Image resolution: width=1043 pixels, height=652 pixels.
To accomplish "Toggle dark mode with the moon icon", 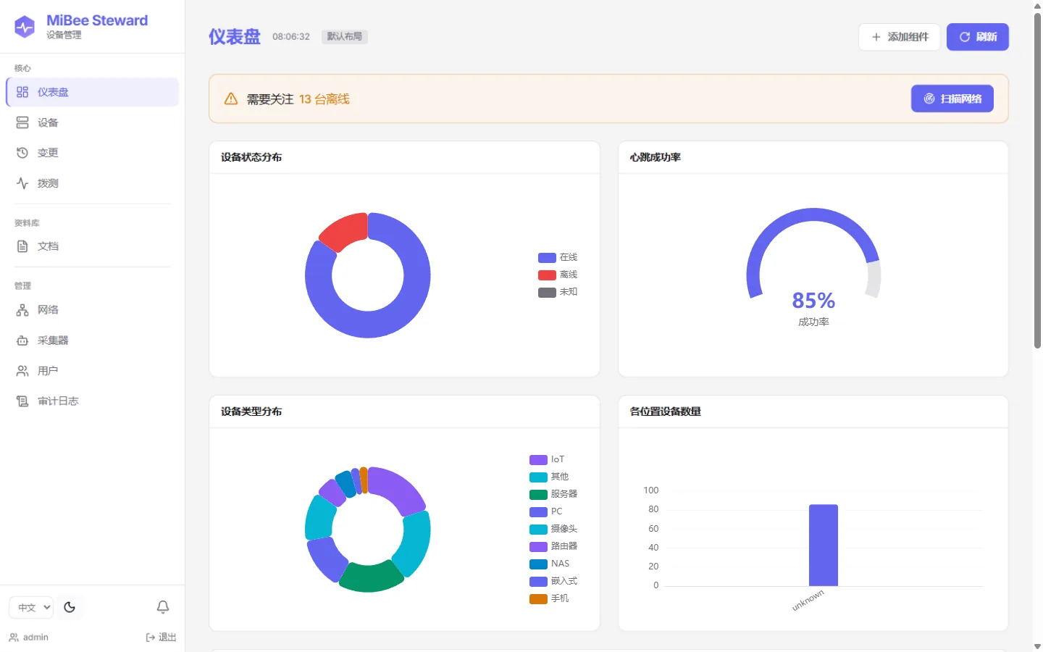I will pyautogui.click(x=70, y=607).
